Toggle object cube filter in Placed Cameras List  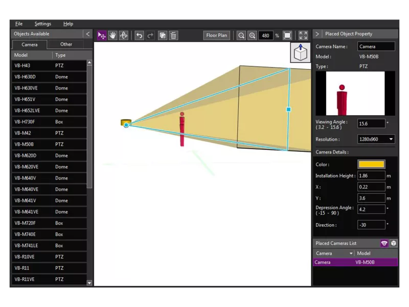393,244
